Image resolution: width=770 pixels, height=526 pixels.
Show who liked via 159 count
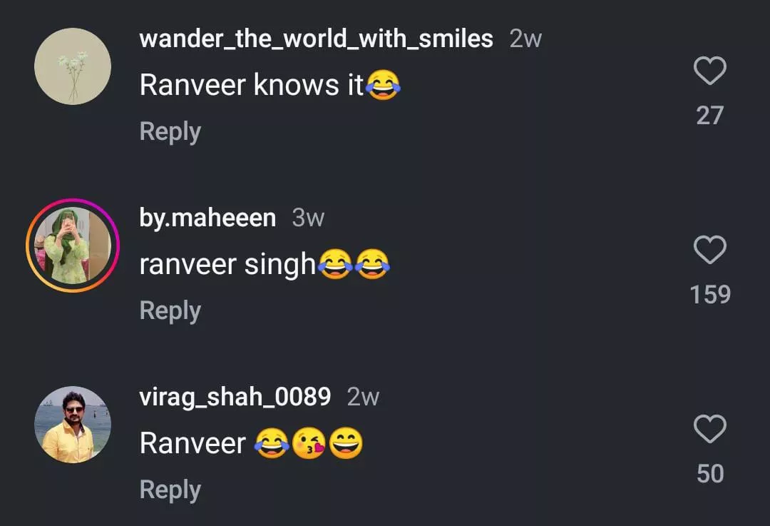[710, 295]
